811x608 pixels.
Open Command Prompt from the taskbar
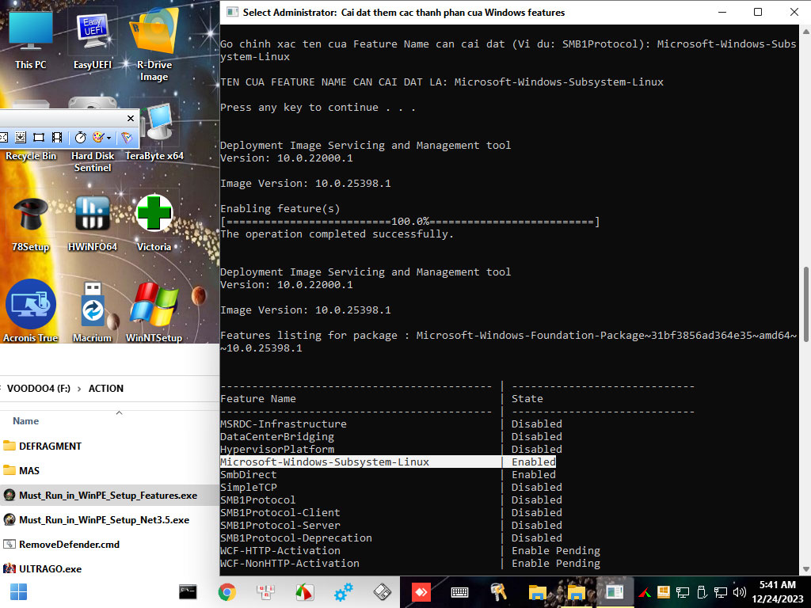pyautogui.click(x=188, y=592)
